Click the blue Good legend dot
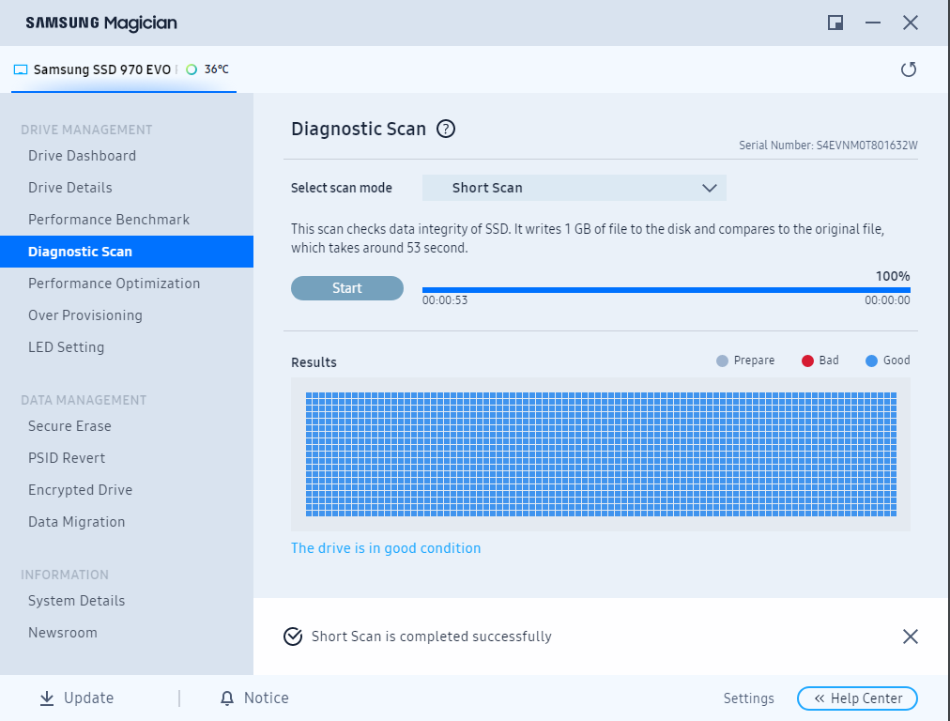 871,361
